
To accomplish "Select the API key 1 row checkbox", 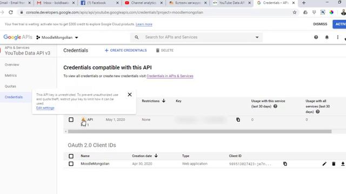I will coord(71,120).
